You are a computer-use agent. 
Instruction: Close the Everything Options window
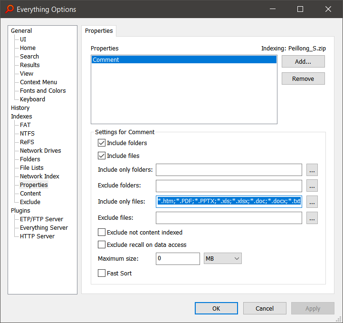pos(328,9)
